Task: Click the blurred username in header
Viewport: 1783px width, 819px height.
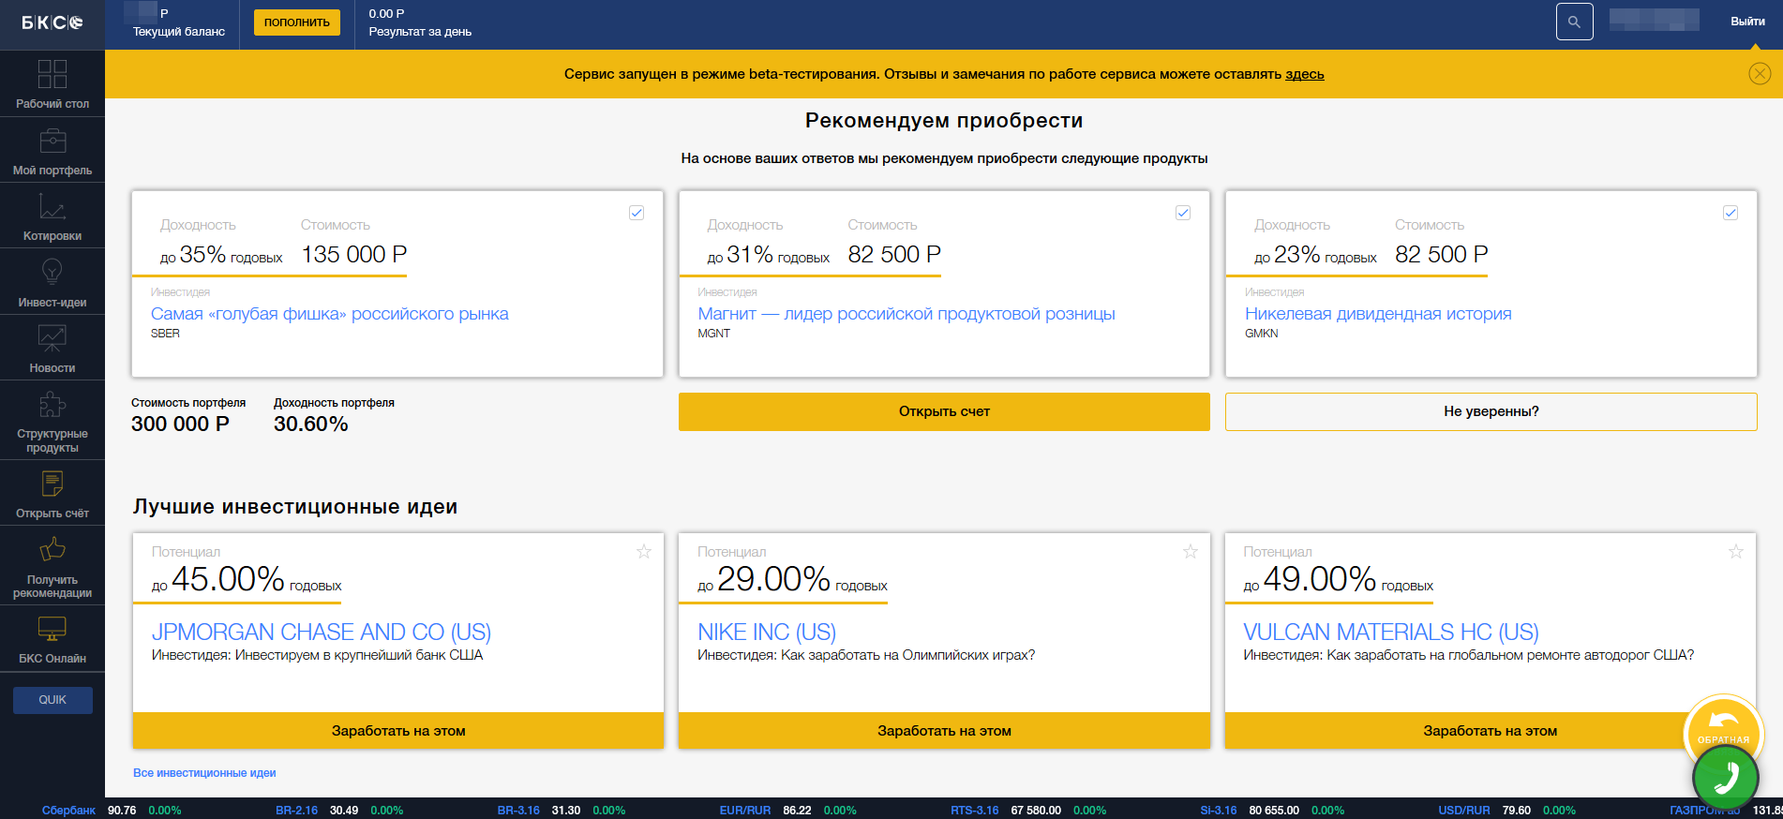Action: click(1655, 20)
